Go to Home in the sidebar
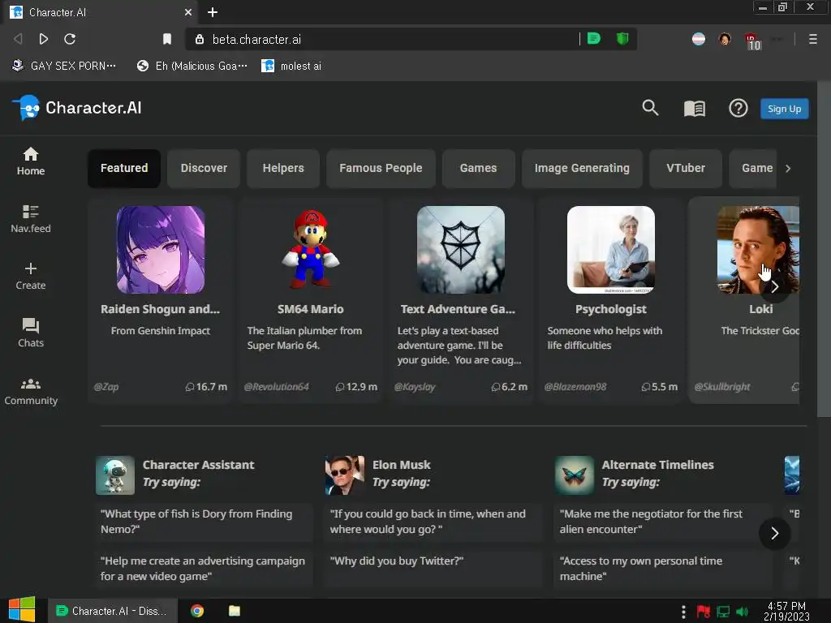This screenshot has height=623, width=831. [x=31, y=161]
